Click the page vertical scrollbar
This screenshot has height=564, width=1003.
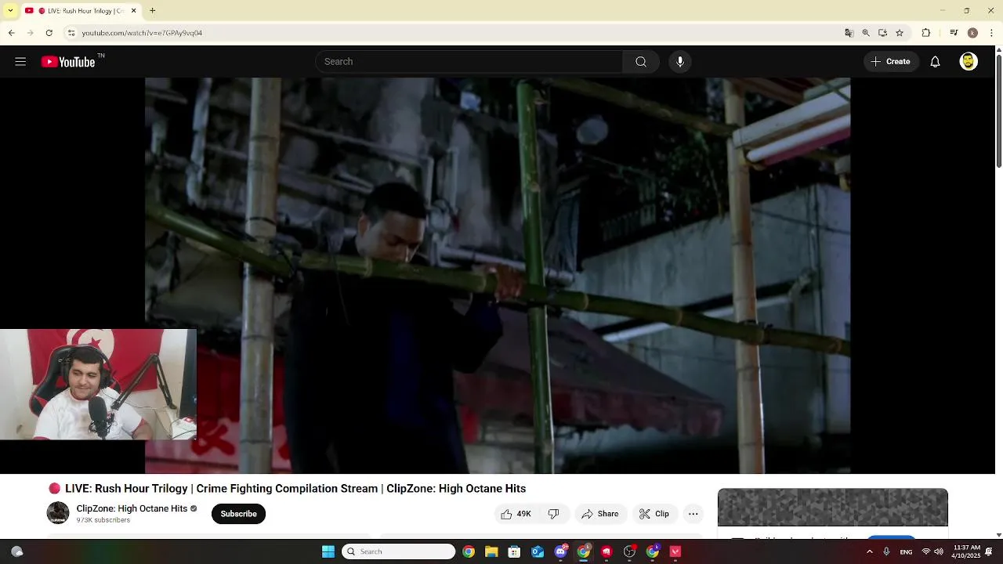point(998,110)
